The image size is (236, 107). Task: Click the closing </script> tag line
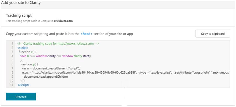tap(23, 85)
